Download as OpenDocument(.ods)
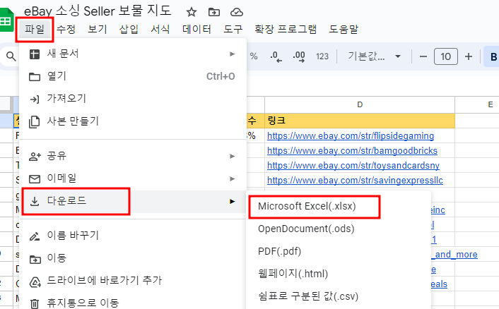Image resolution: width=499 pixels, height=309 pixels. click(339, 229)
